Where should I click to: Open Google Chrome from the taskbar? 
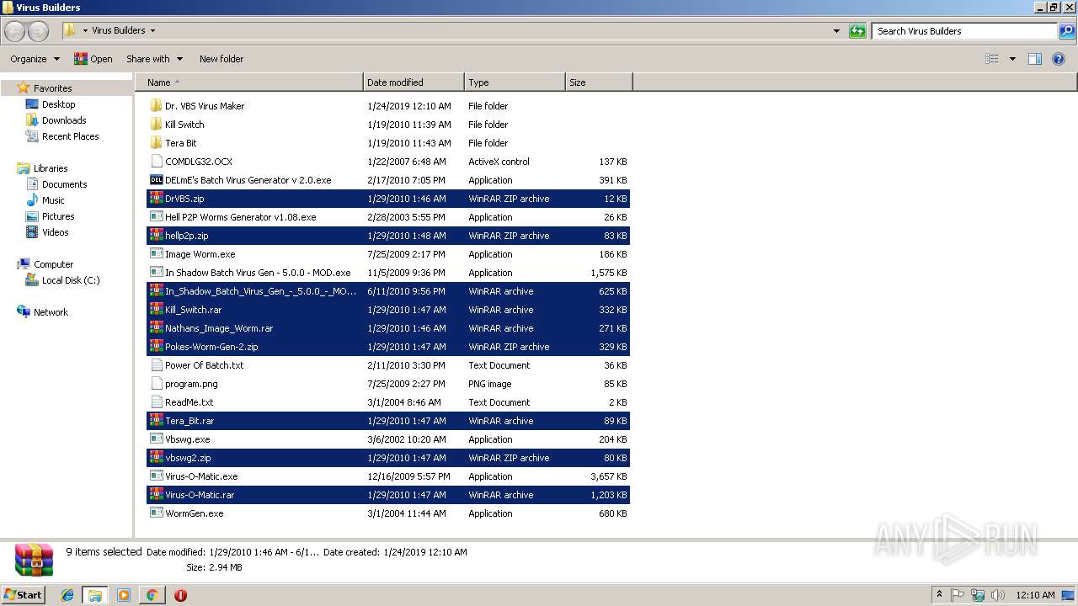tap(152, 595)
